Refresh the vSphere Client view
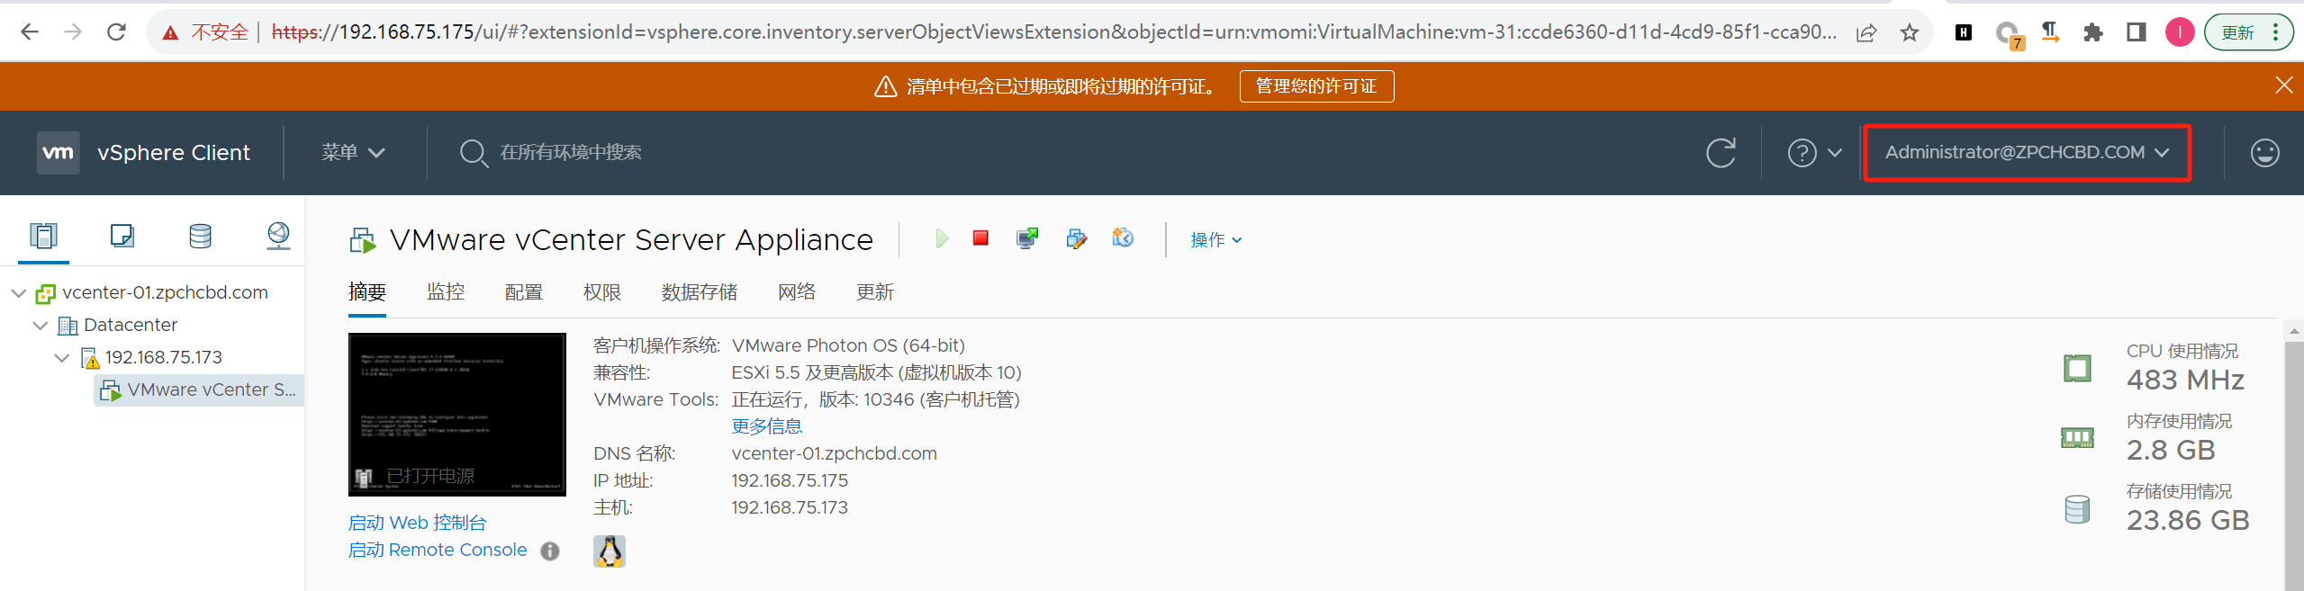This screenshot has height=591, width=2304. click(1721, 153)
